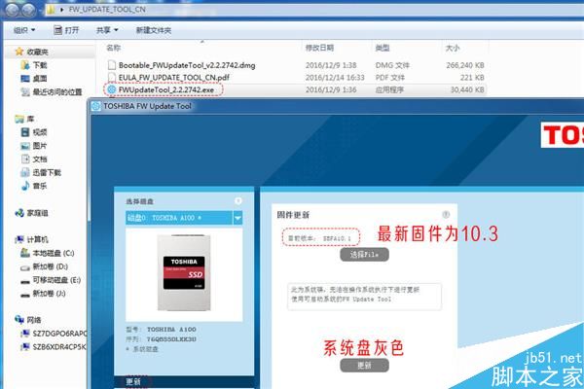Open the 磁盘0 TOSHIBA A100 disk dropdown
Image resolution: width=584 pixels, height=389 pixels.
point(237,218)
